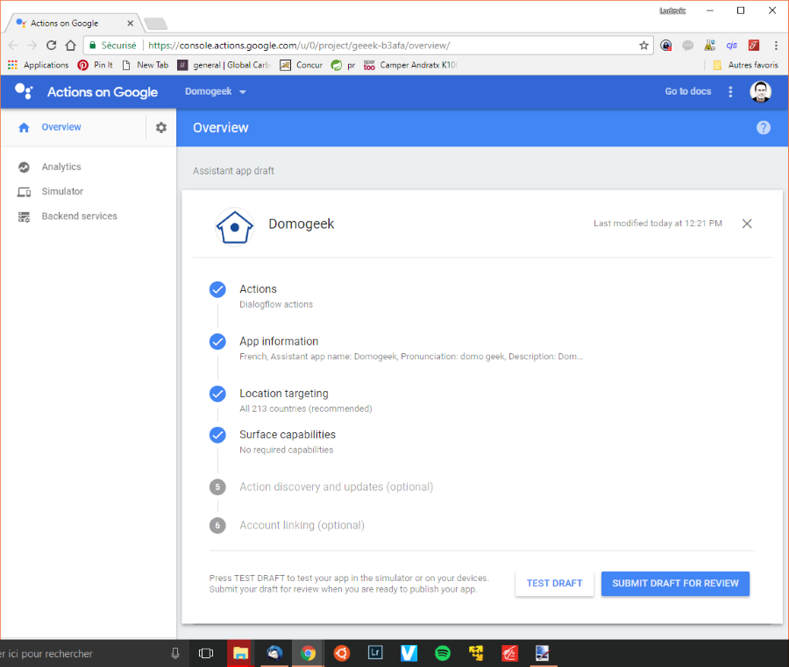
Task: Close the Domogeek draft card
Action: 747,224
